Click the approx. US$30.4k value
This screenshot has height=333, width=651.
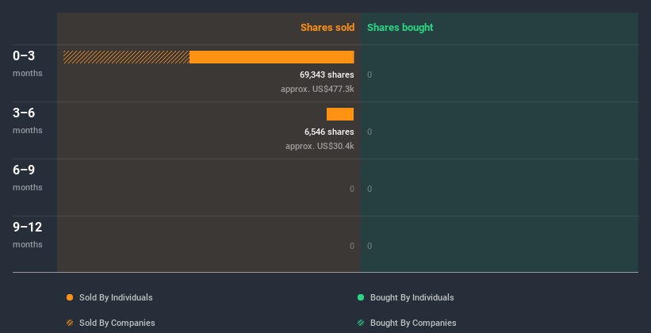click(x=320, y=146)
